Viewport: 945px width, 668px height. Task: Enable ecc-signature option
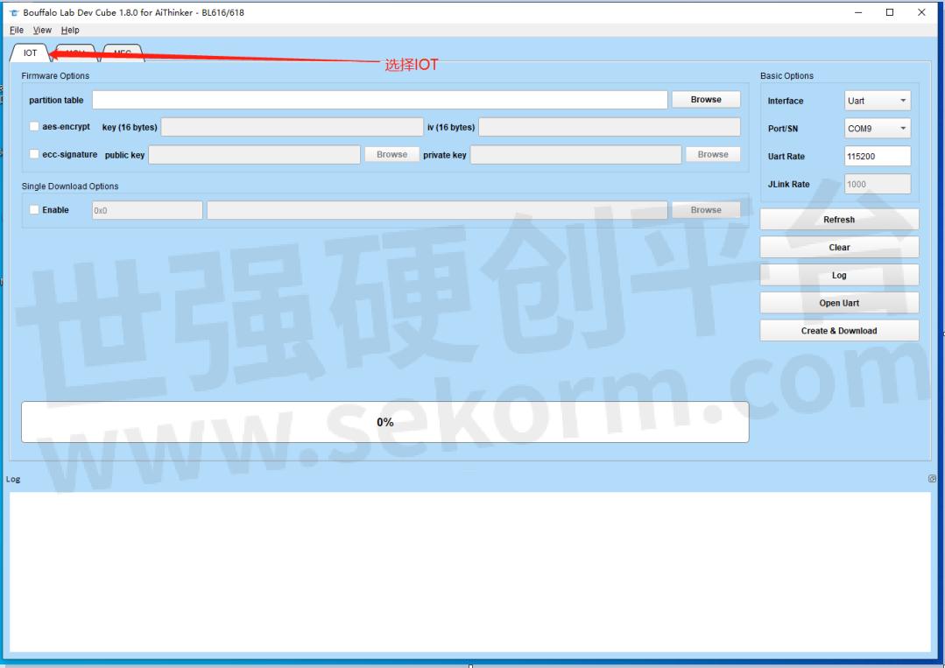pos(33,154)
